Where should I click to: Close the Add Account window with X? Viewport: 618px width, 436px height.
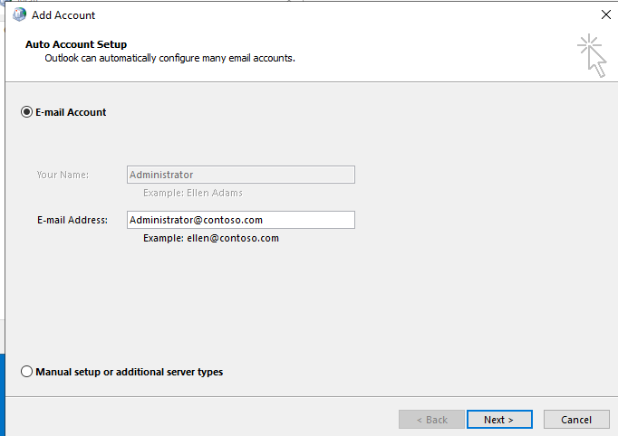[x=606, y=15]
